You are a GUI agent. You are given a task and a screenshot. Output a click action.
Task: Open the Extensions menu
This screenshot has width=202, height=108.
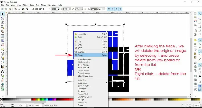pos(52,5)
